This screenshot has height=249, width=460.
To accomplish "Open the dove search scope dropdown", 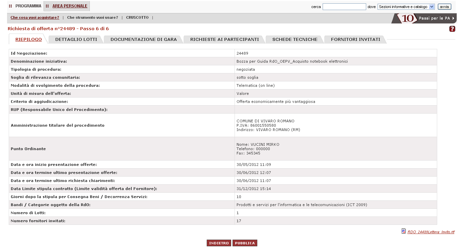I will click(x=406, y=7).
